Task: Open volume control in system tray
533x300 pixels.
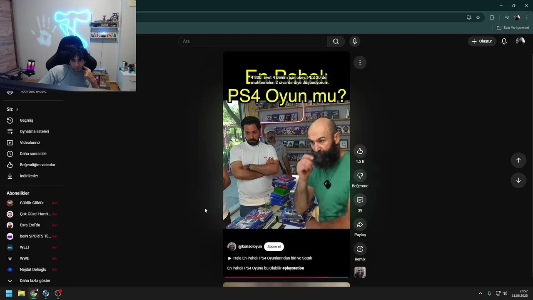Action: (505, 293)
